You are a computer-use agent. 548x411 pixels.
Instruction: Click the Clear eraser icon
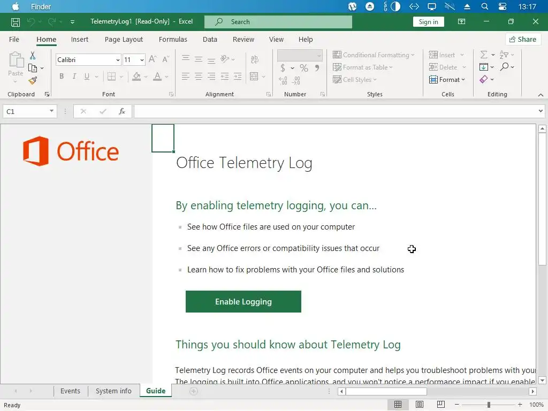pos(484,79)
